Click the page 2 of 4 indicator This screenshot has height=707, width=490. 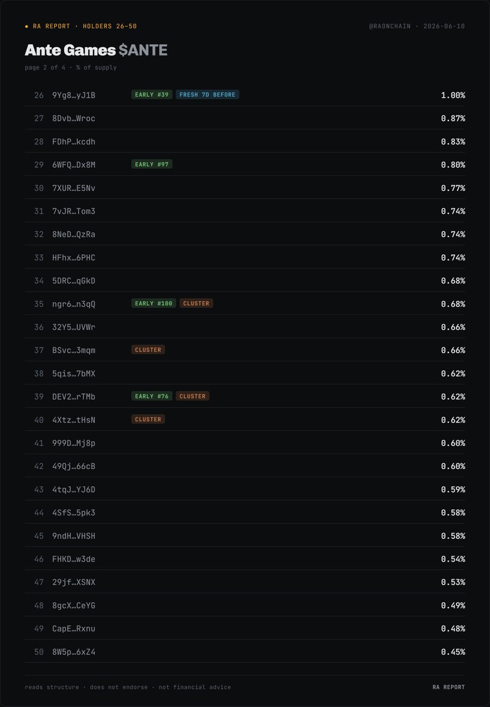47,67
